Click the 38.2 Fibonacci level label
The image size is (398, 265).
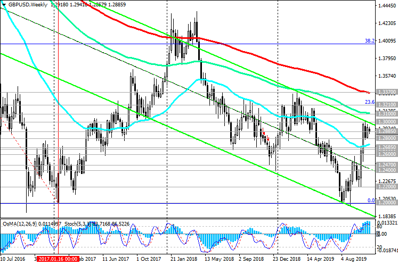(x=370, y=40)
